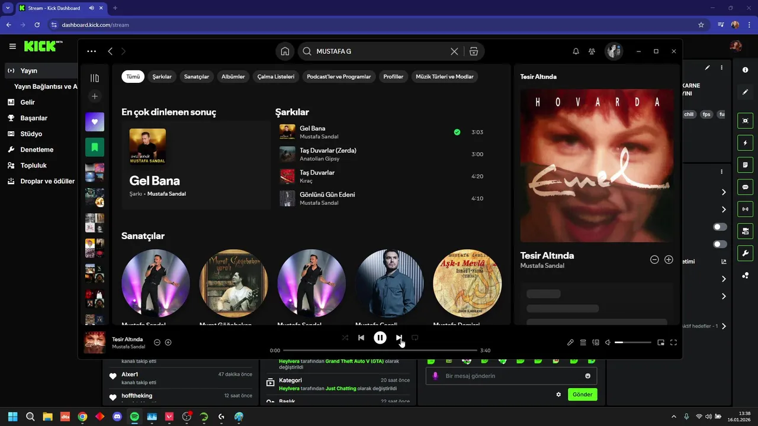Open the info icon in Kick right rail
Screen dimensions: 758x426
pos(745,70)
